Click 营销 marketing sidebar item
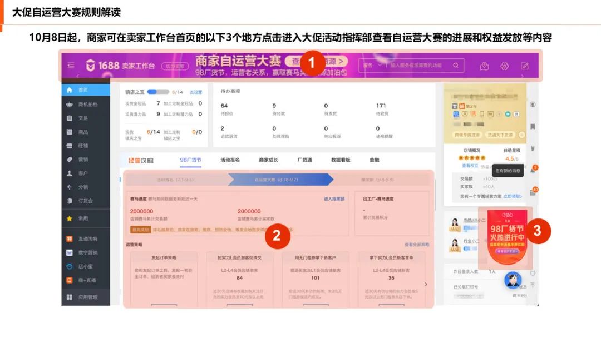 click(82, 160)
